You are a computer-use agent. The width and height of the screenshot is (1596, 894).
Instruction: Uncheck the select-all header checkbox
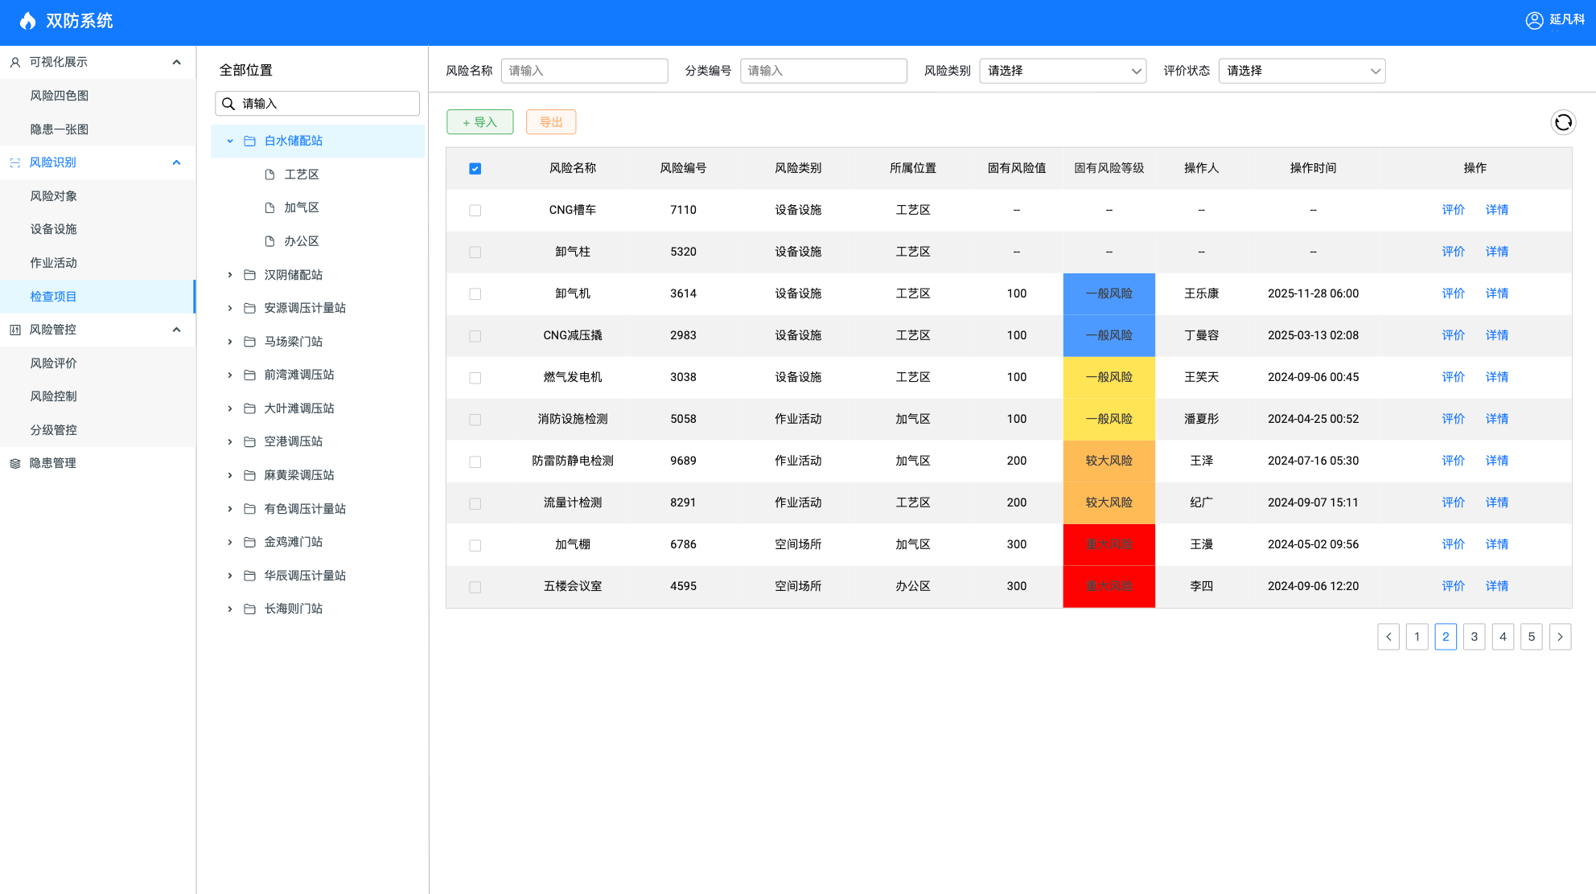475,169
